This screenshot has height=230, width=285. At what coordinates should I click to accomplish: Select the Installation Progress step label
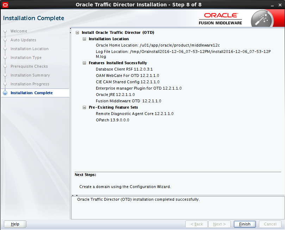coord(30,84)
